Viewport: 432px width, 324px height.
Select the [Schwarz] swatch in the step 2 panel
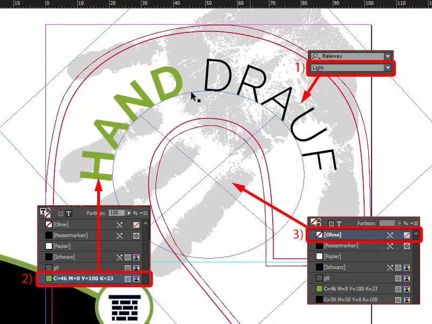pyautogui.click(x=90, y=257)
